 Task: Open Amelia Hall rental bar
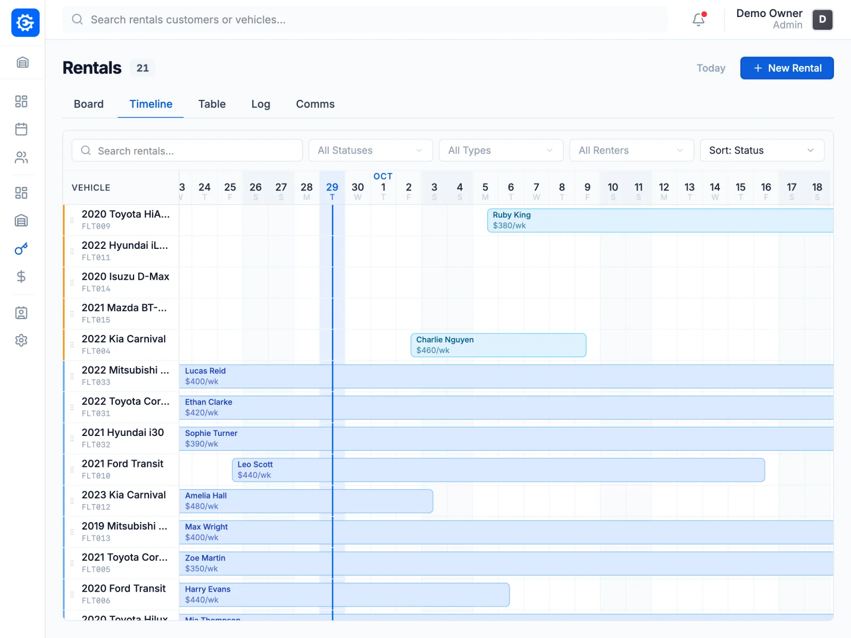(306, 501)
